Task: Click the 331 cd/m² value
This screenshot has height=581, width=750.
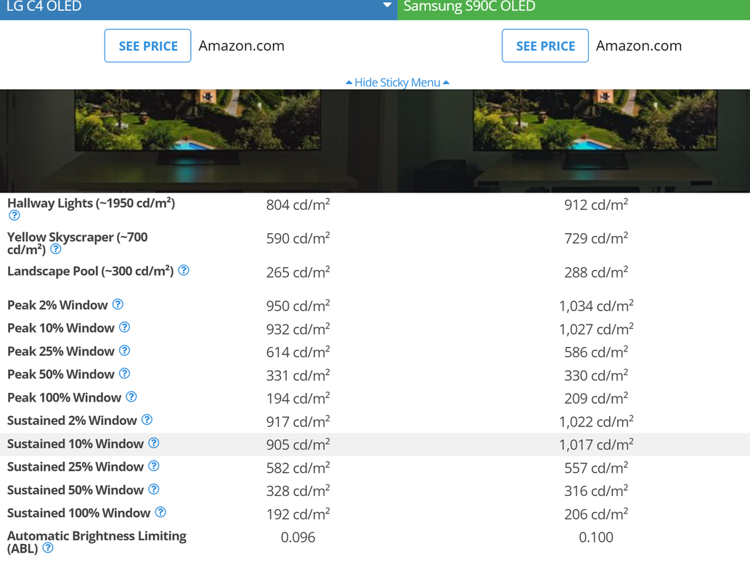Action: [298, 375]
